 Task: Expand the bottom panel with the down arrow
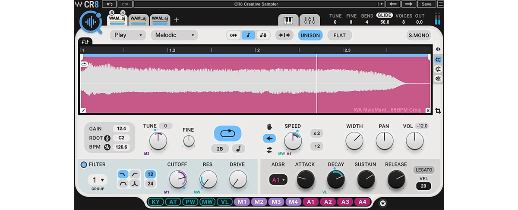[382, 203]
